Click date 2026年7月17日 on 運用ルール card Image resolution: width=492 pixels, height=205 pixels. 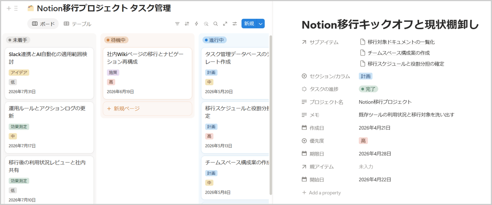point(22,146)
